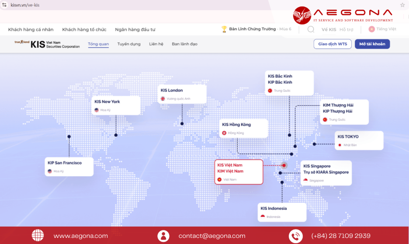Select the Tổng quan tab
Viewport: 409px width, 244px height.
(x=98, y=44)
